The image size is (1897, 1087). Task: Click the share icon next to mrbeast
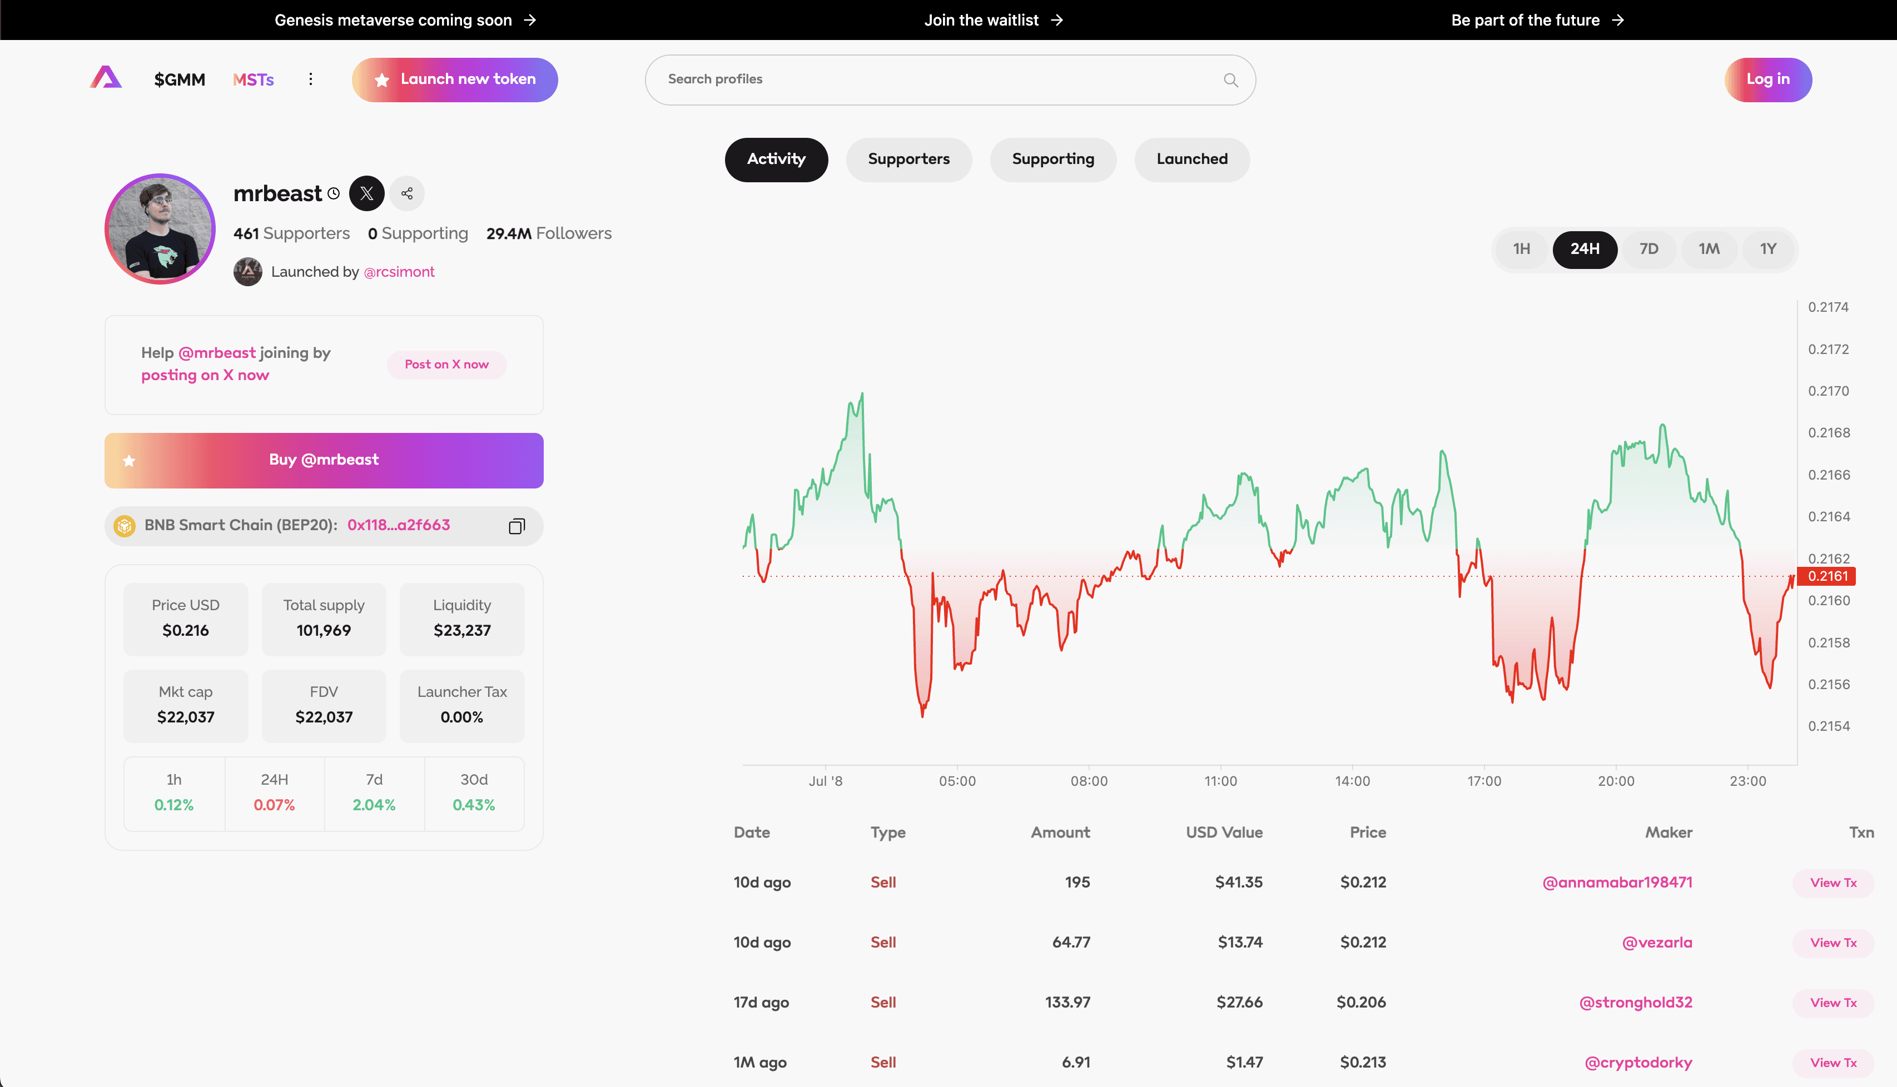(x=407, y=193)
